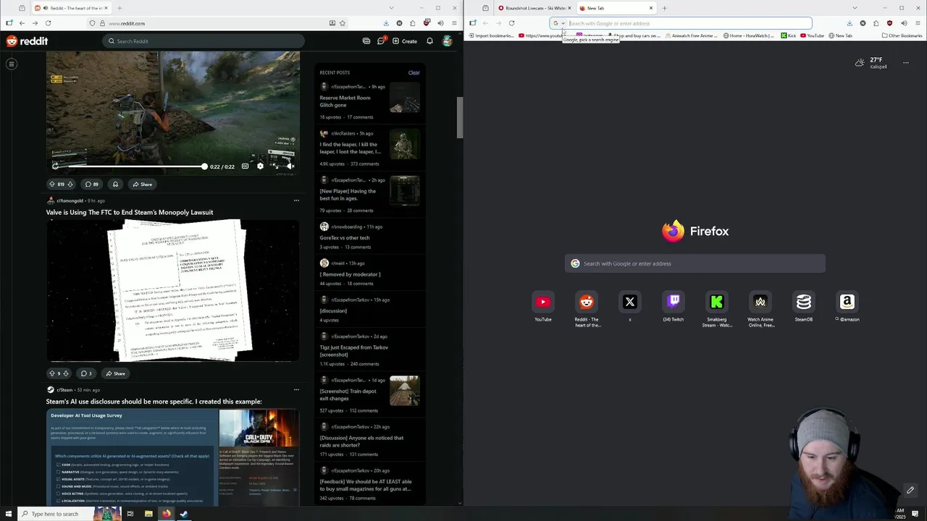Open the 89 comments on video post
The height and width of the screenshot is (521, 927).
(91, 185)
